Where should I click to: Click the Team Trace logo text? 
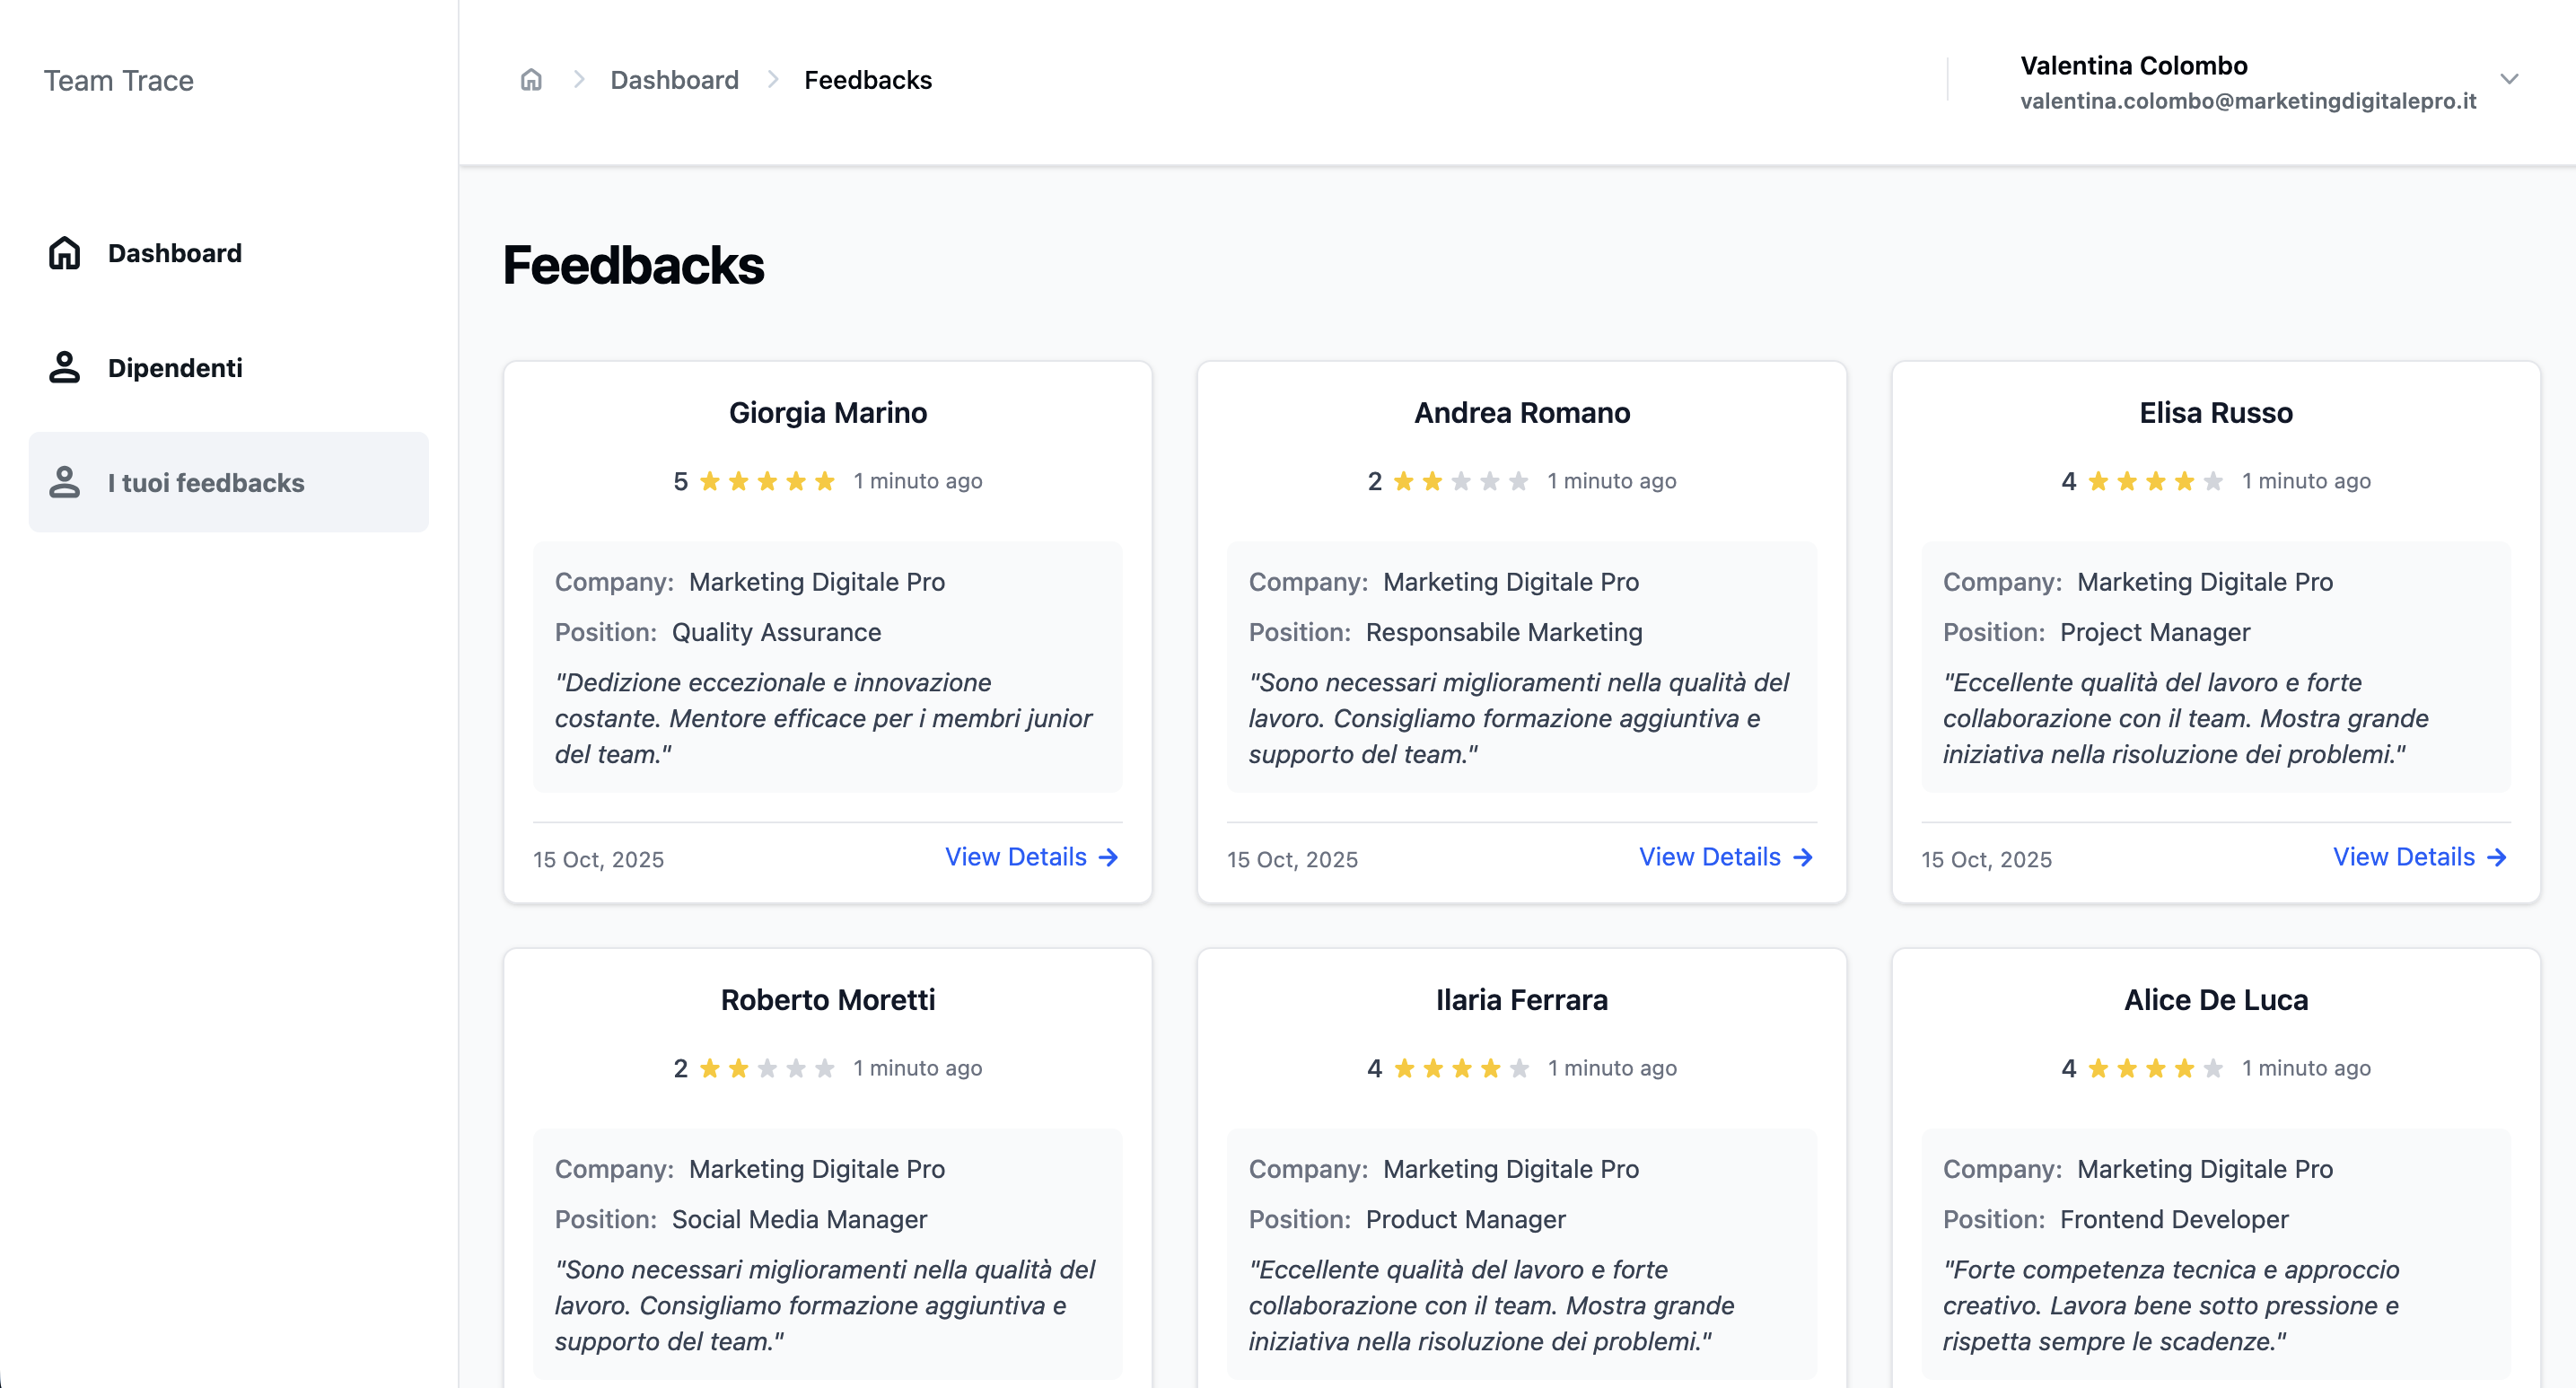click(118, 80)
